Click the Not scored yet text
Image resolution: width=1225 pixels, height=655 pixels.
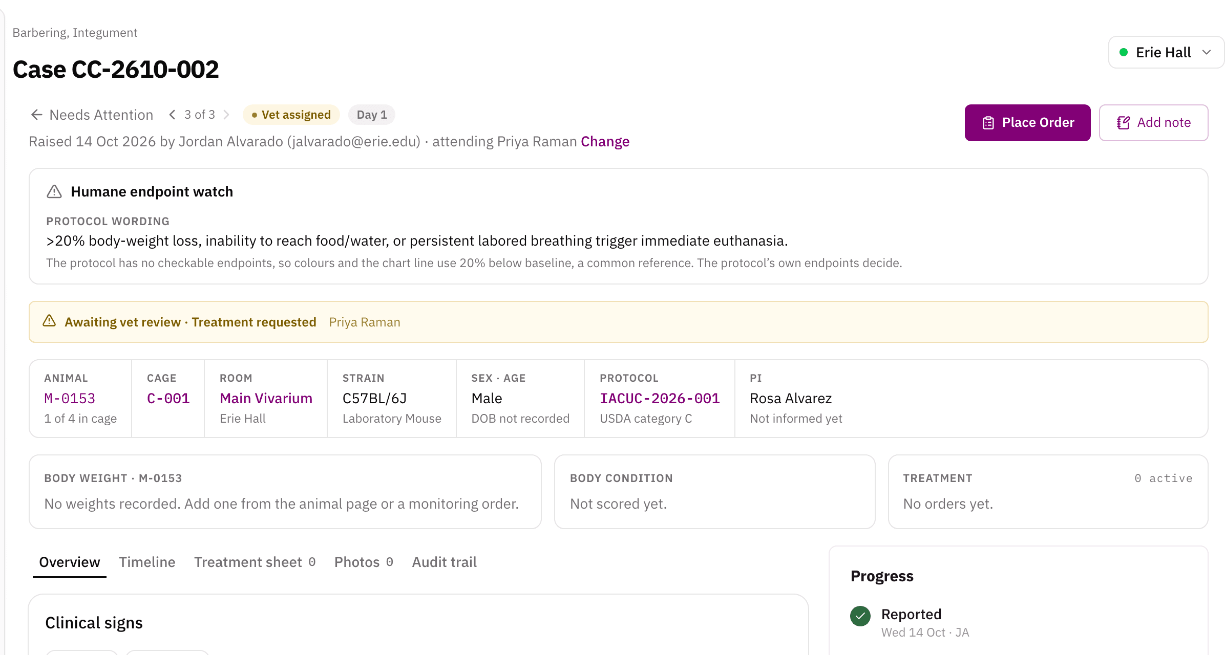click(x=618, y=504)
